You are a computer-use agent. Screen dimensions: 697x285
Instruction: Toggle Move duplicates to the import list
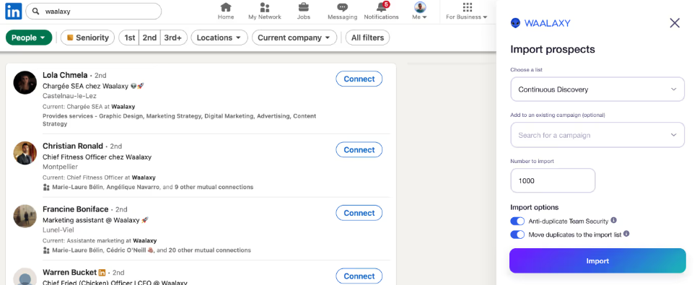[x=517, y=234]
